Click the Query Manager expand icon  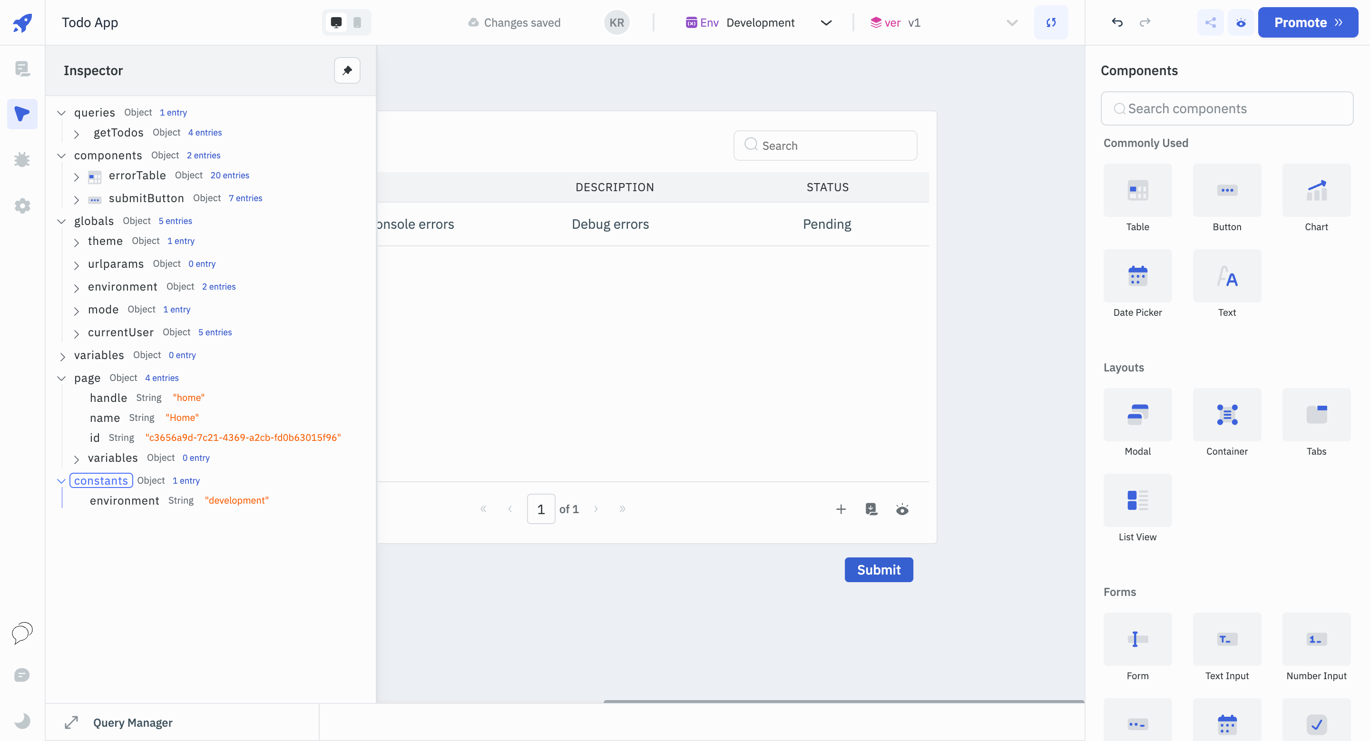71,722
